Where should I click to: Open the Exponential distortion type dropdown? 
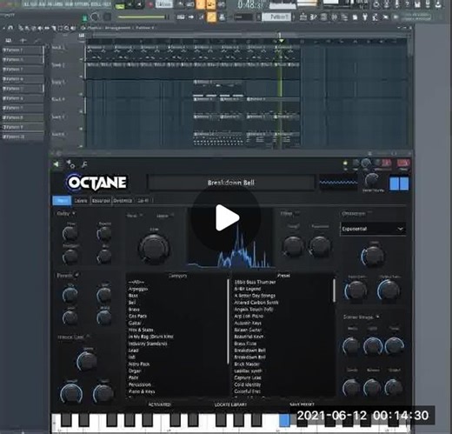click(x=373, y=229)
